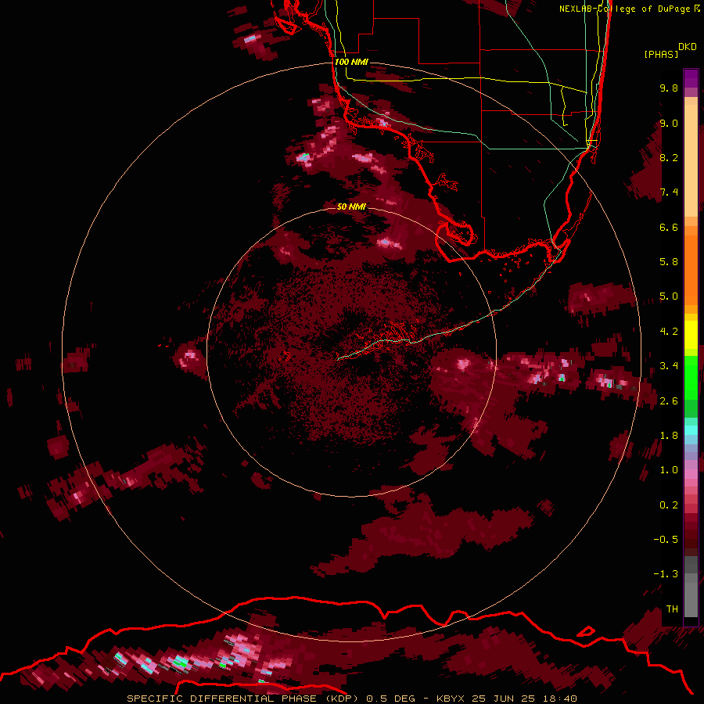Click the 9.8 value on the color scale
This screenshot has width=704, height=704.
669,88
